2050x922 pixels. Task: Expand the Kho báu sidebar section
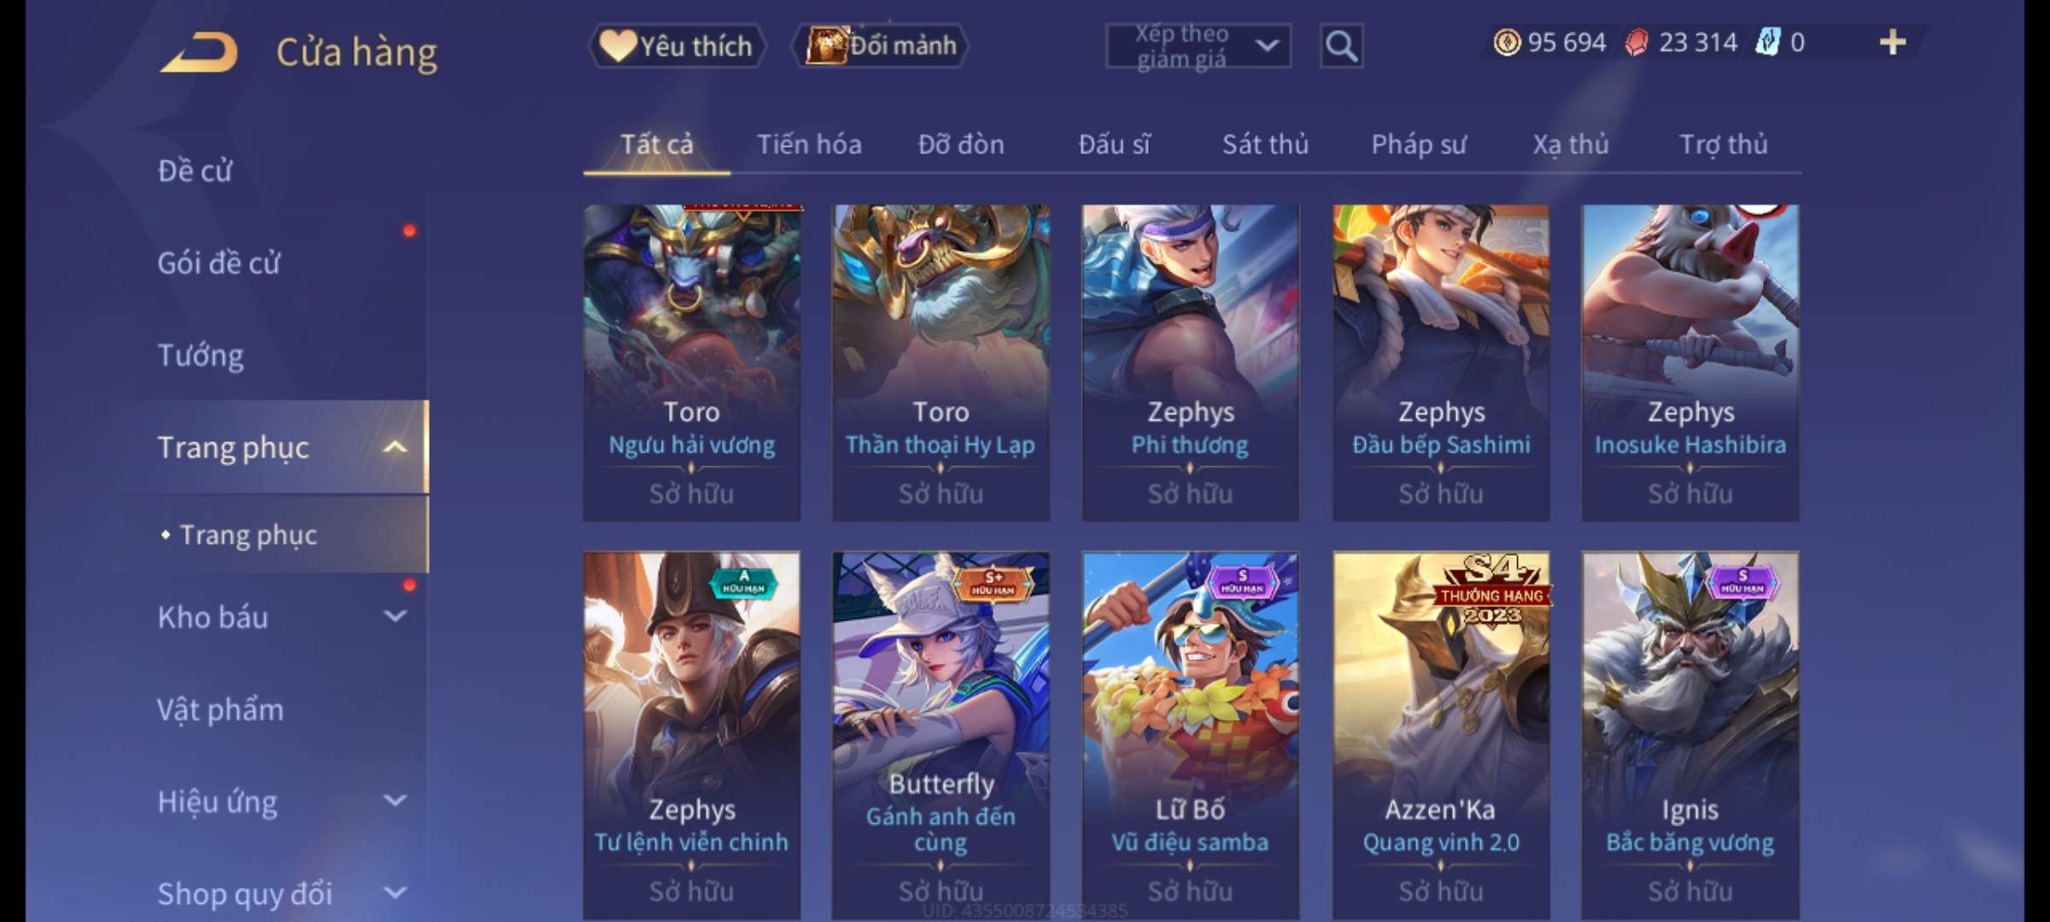click(395, 616)
